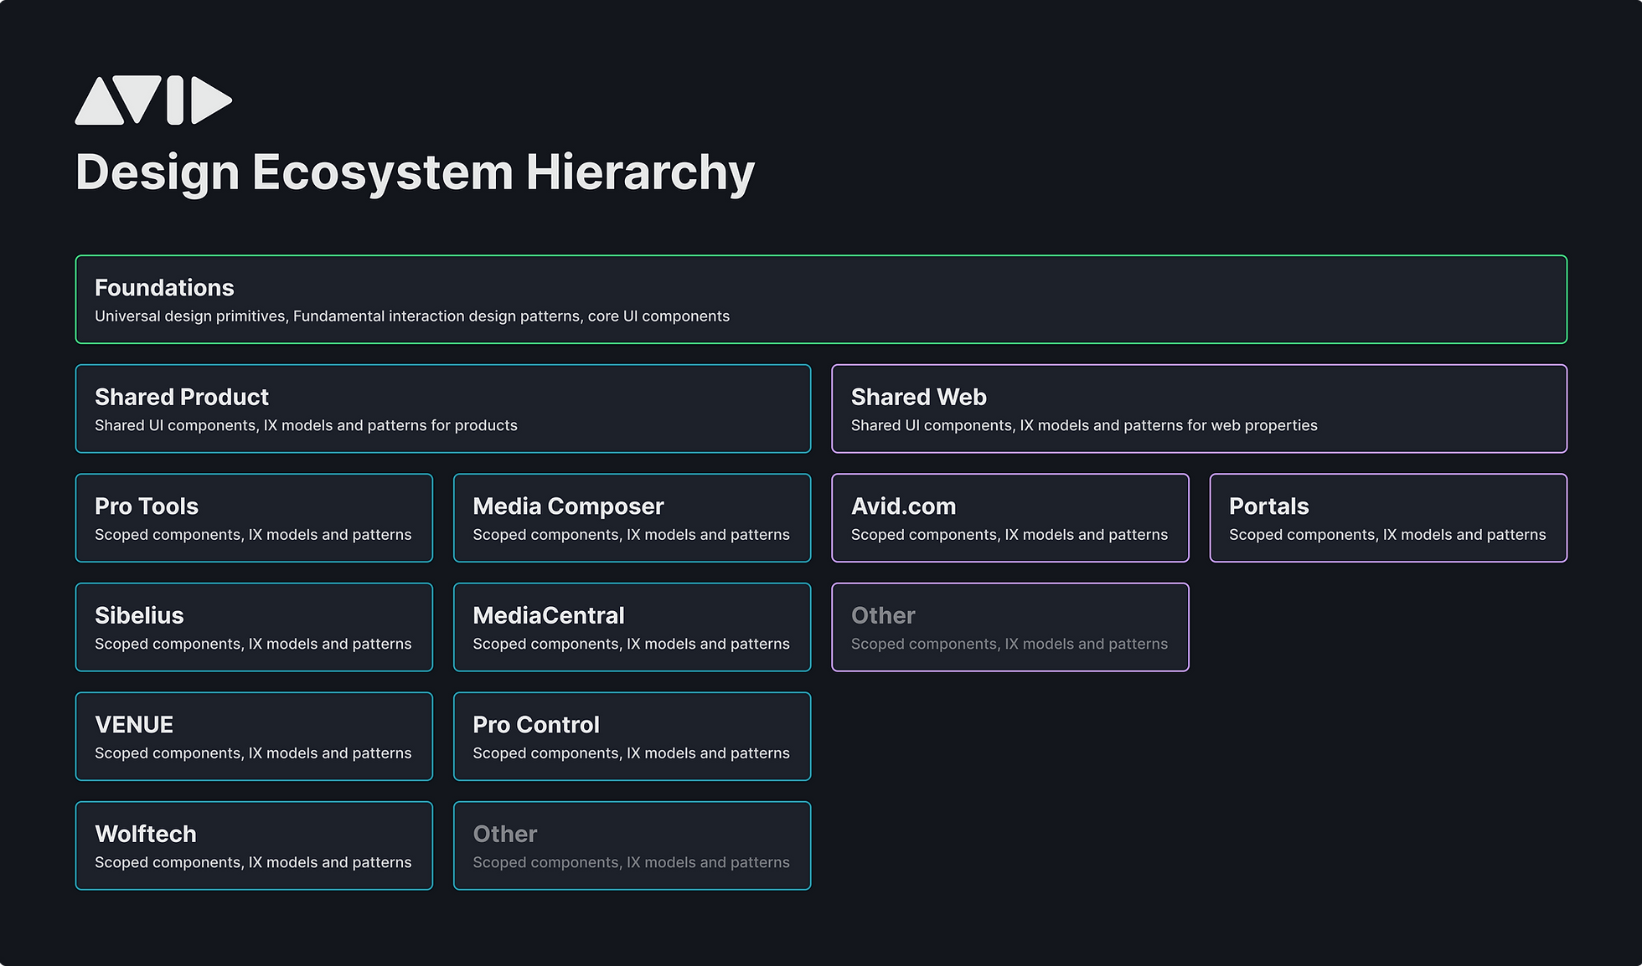Click the Design Ecosystem Hierarchy title
This screenshot has width=1642, height=966.
(415, 172)
